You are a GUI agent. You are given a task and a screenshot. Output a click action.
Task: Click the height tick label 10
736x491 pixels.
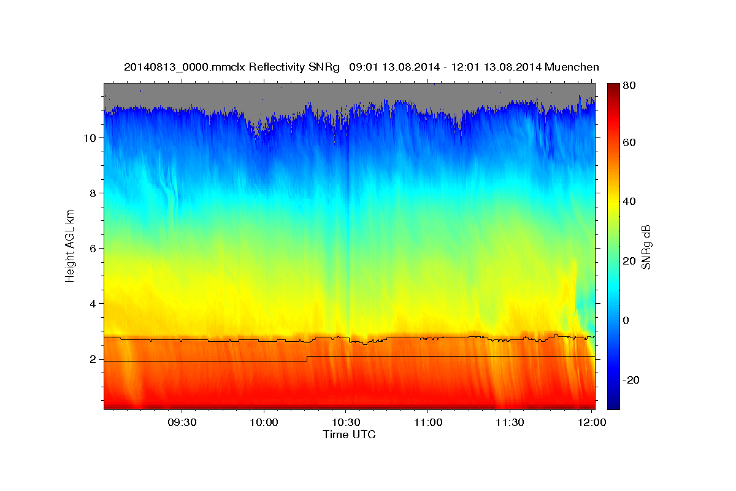90,137
